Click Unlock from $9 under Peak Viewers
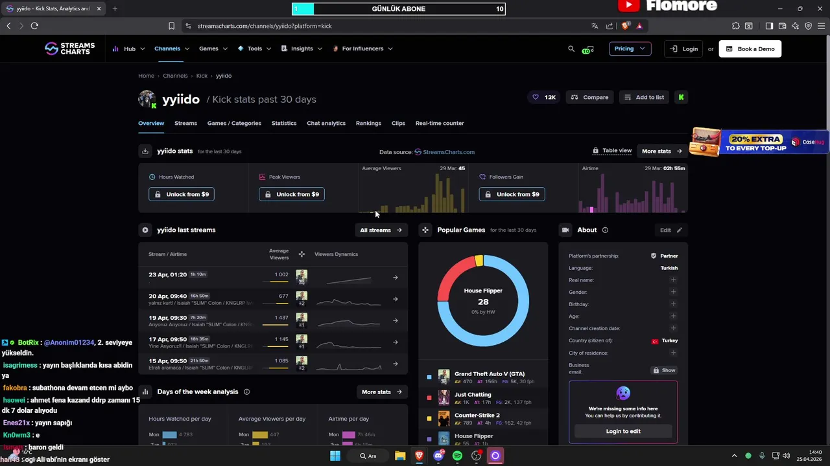The height and width of the screenshot is (466, 830). (x=292, y=194)
